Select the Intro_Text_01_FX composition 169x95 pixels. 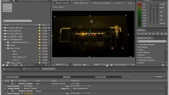click(20, 57)
